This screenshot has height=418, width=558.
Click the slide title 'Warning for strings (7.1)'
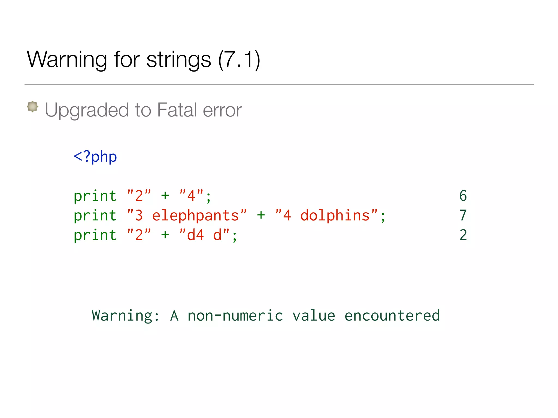click(143, 60)
